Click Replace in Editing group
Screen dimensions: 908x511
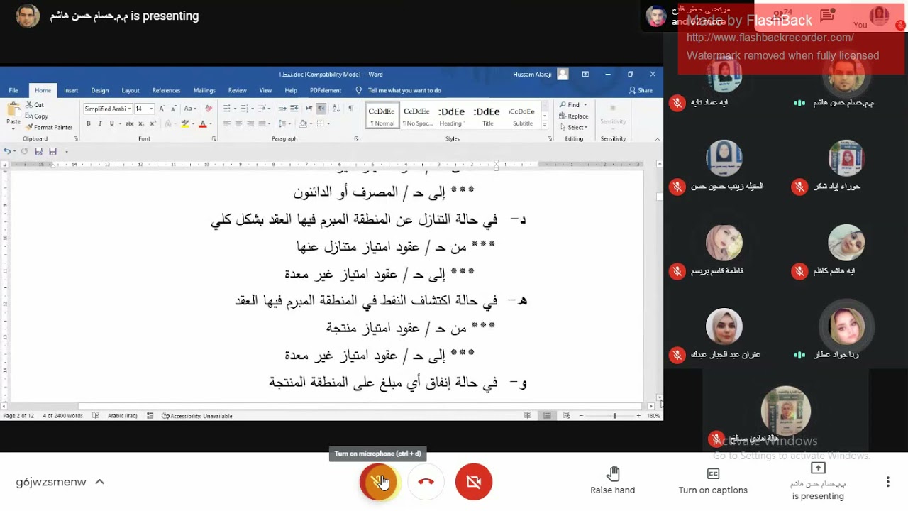click(573, 116)
